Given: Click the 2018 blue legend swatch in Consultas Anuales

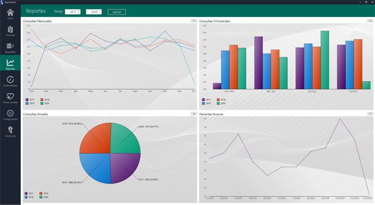Looking at the screenshot, I should (26, 197).
